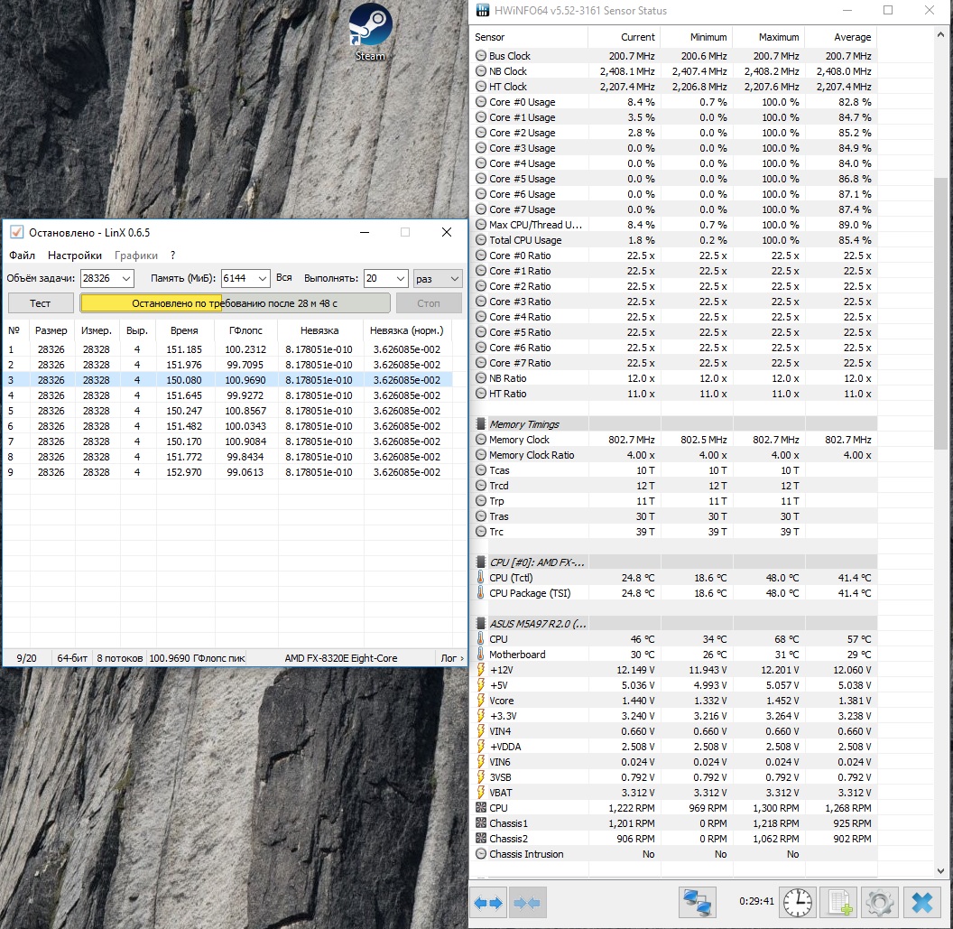Open the Настройки menu in LinX
Viewport: 953px width, 929px height.
click(75, 255)
